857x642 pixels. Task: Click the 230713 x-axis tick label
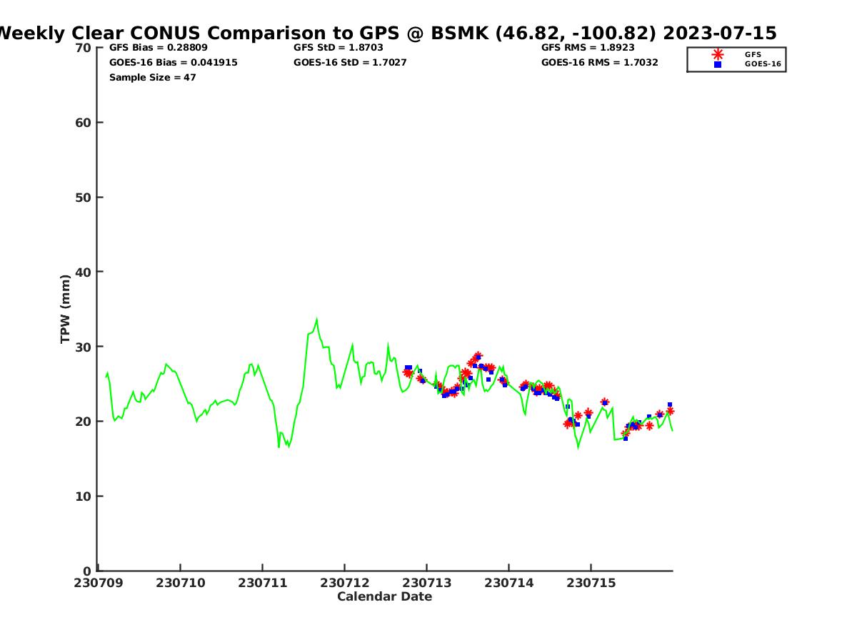[x=427, y=583]
